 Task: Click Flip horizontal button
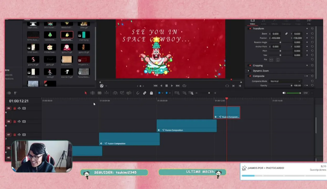click(271, 60)
